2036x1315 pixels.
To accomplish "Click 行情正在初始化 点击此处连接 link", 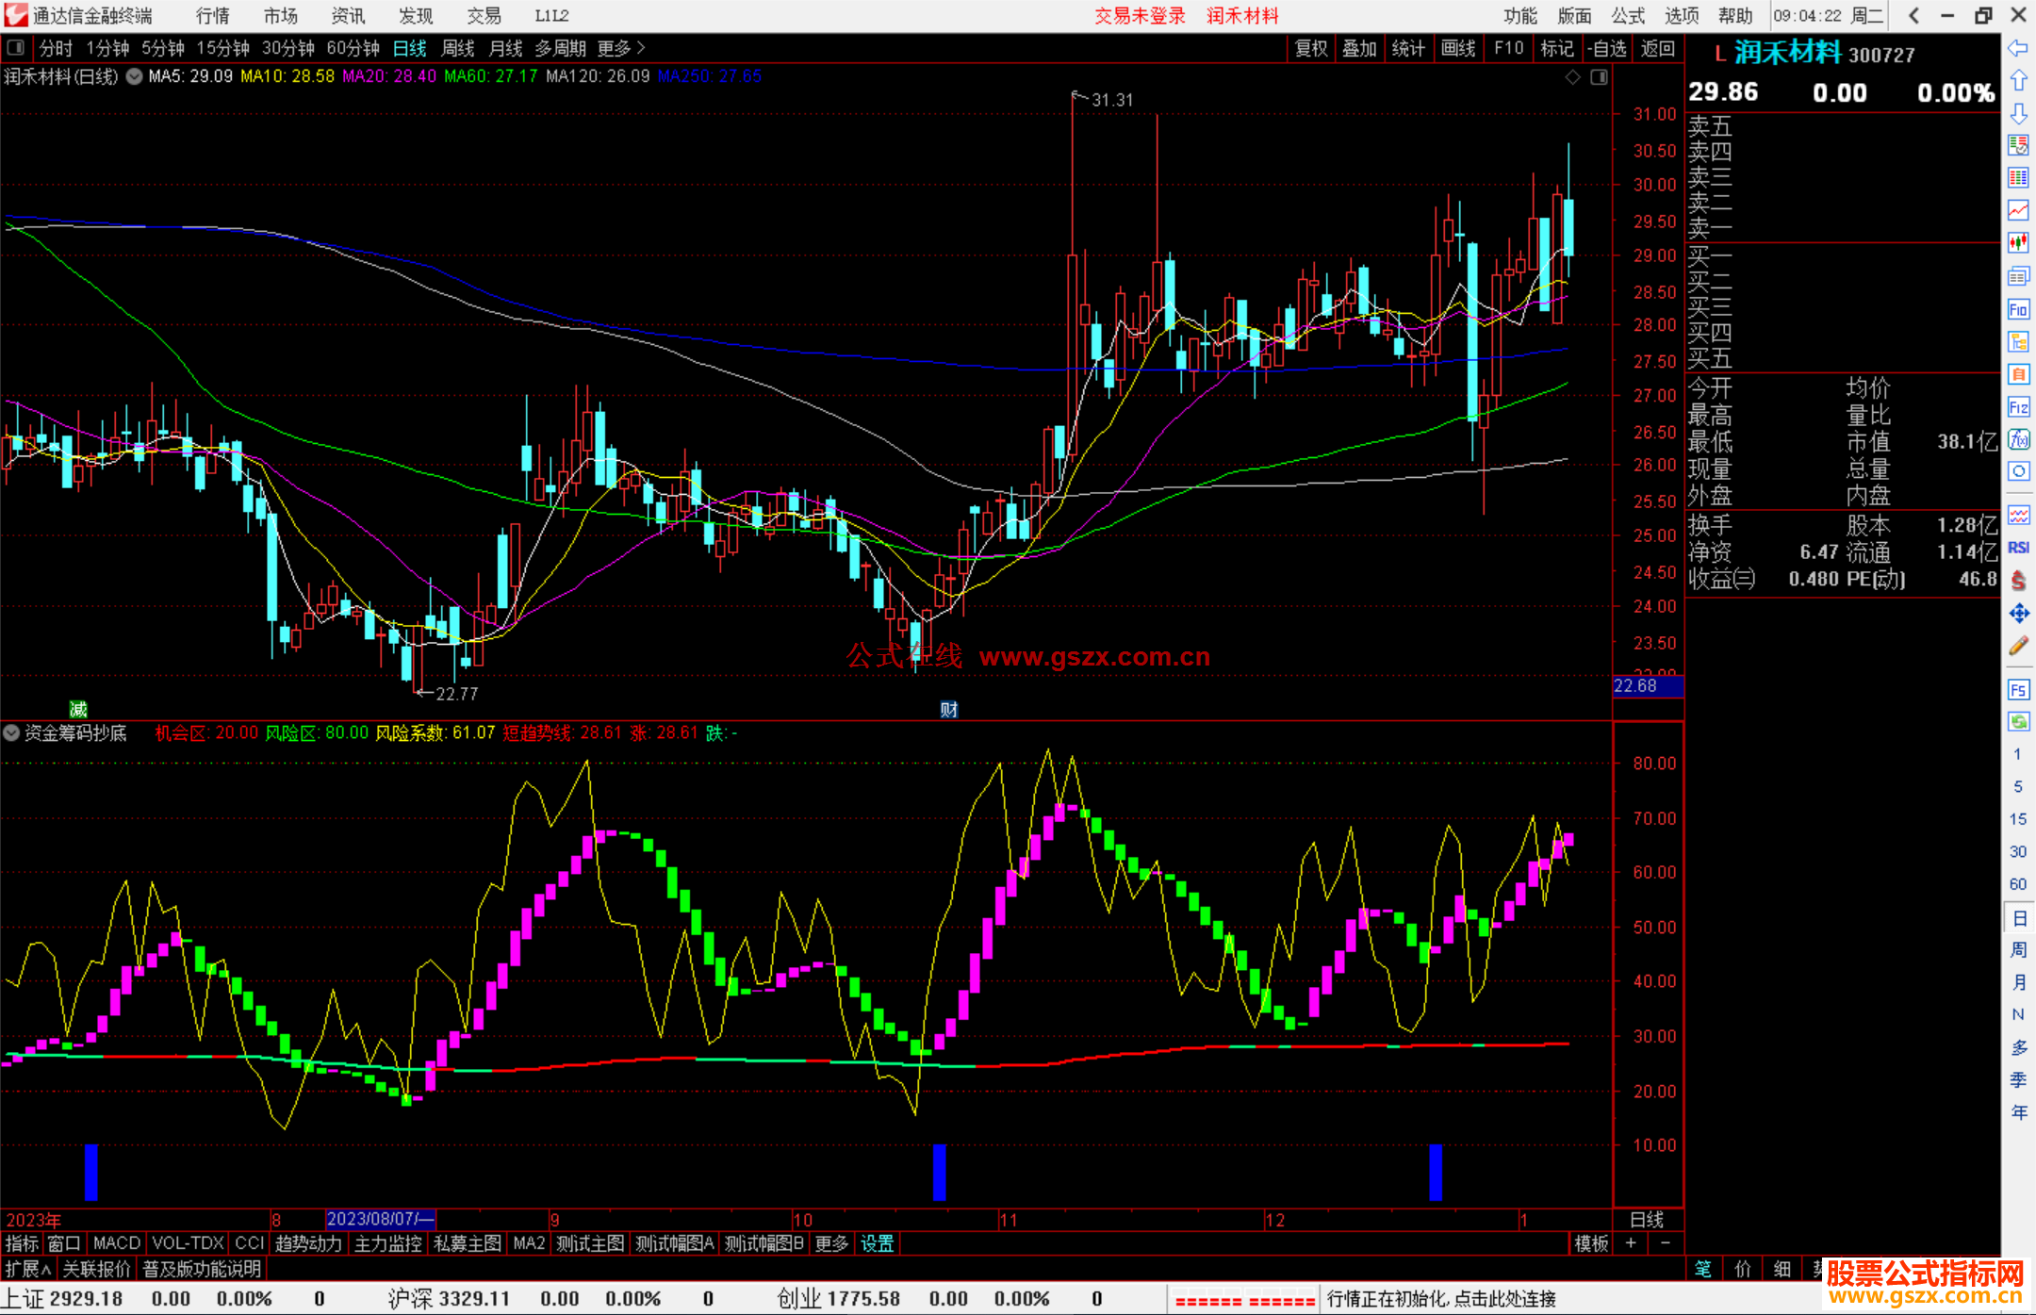I will (1440, 1299).
